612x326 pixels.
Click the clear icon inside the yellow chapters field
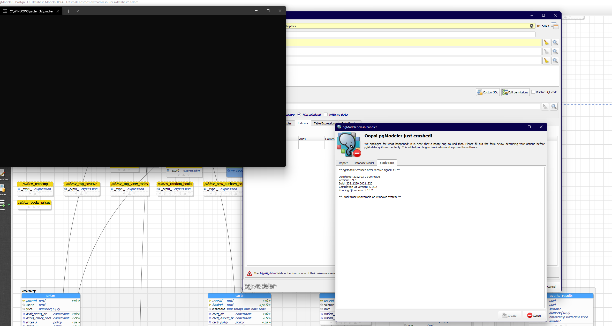[532, 26]
